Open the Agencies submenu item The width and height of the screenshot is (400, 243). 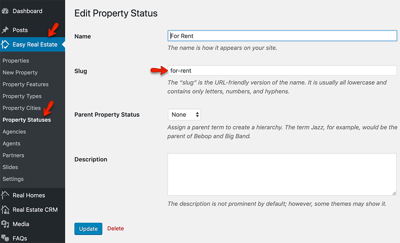pos(14,131)
